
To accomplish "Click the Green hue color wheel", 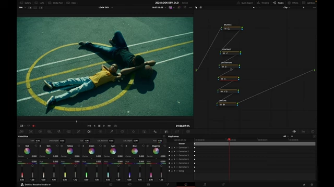I will pyautogui.click(x=91, y=151).
